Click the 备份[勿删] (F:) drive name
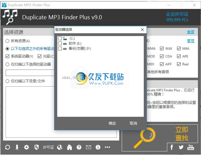Image resolution: width=201 pixels, height=157 pixels. coord(80,49)
